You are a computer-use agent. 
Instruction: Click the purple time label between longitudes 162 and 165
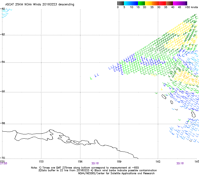tap(180, 163)
